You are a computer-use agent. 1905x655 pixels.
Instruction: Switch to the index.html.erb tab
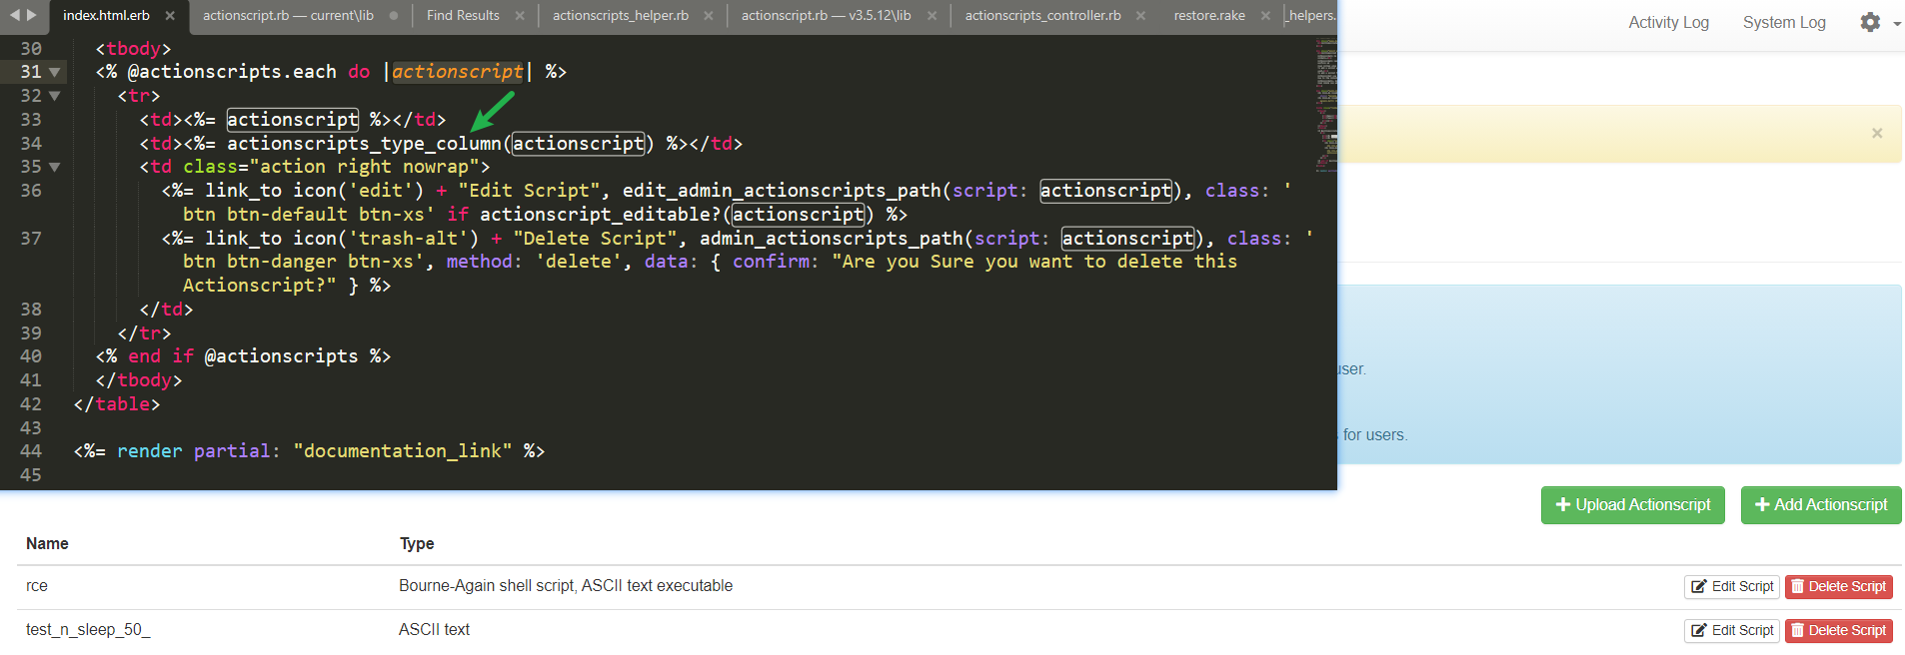106,16
